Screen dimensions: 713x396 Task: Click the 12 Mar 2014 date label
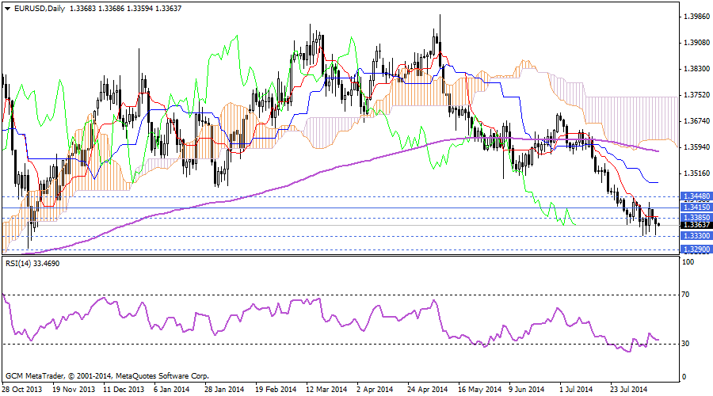point(326,390)
